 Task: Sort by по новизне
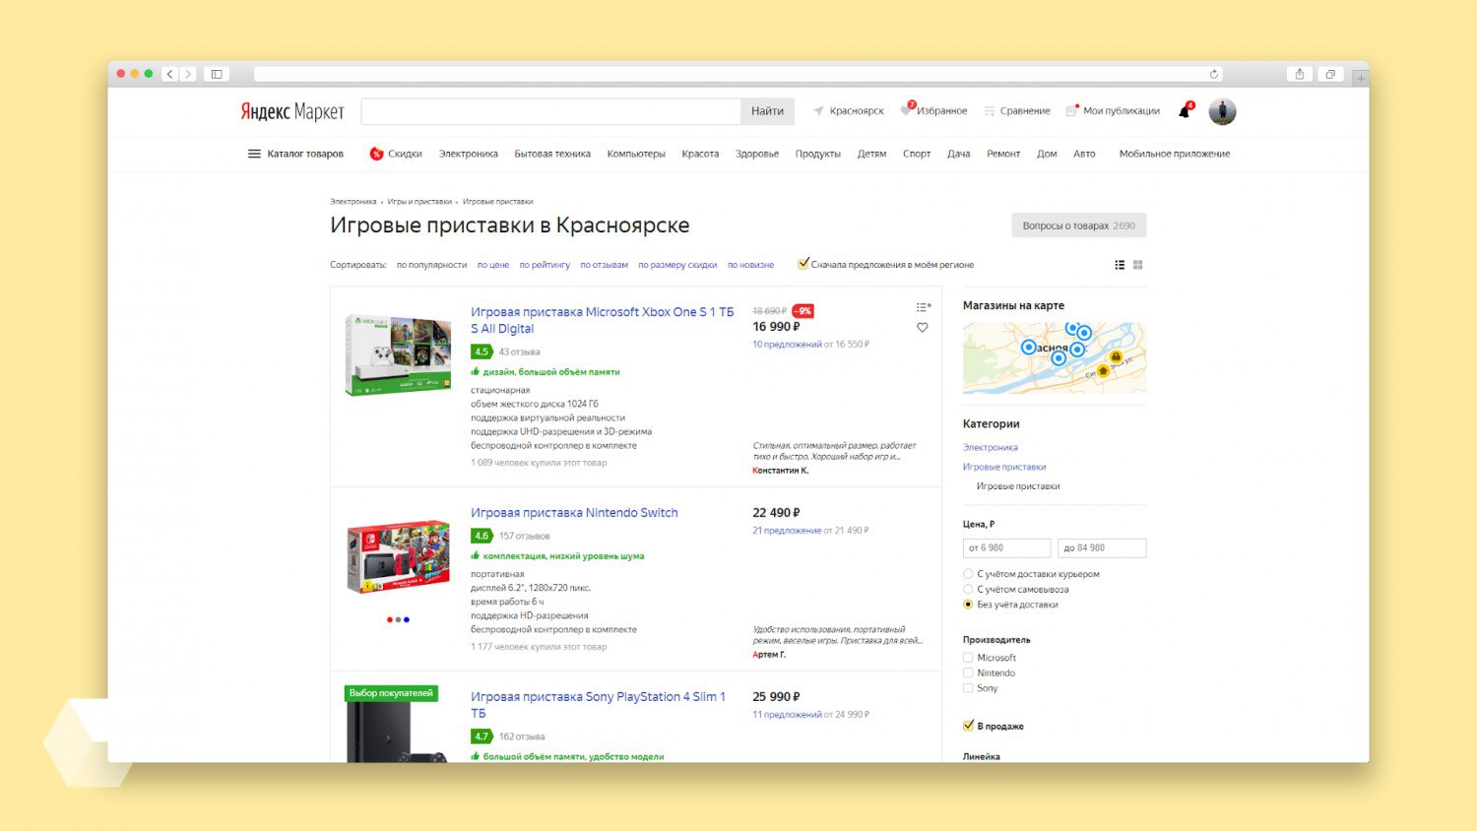pos(750,265)
